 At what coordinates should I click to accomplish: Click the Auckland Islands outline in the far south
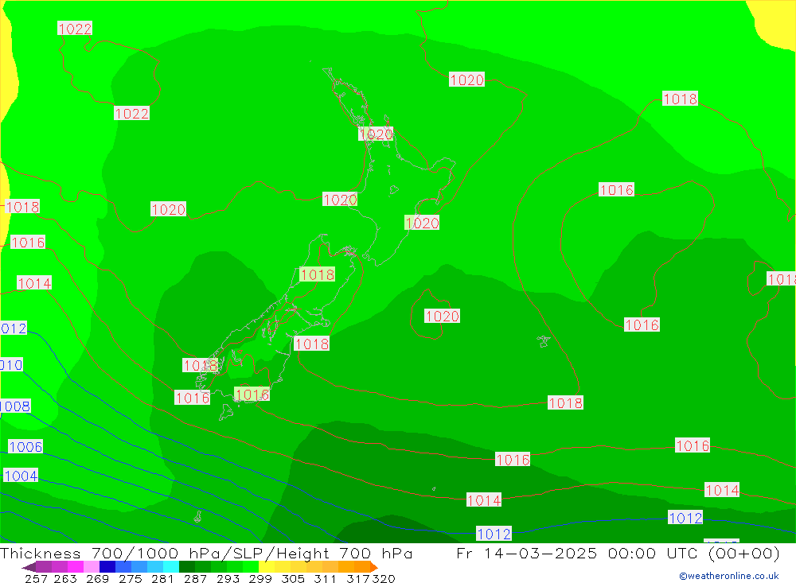pyautogui.click(x=198, y=516)
